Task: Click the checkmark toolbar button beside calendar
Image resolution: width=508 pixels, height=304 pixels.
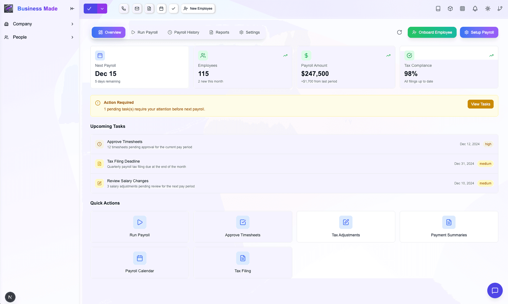Action: [x=173, y=9]
